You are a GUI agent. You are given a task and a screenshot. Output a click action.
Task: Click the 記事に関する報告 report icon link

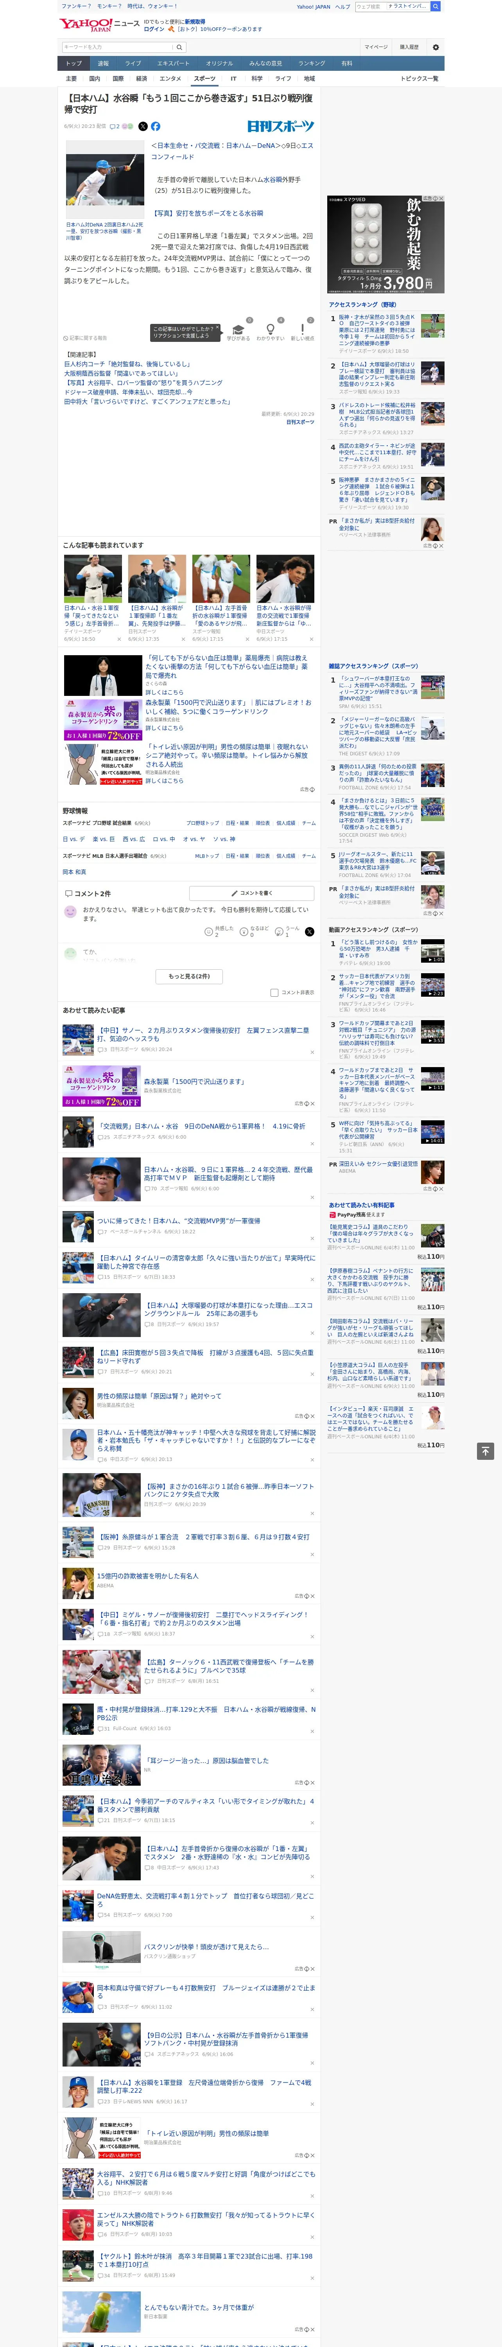point(85,338)
